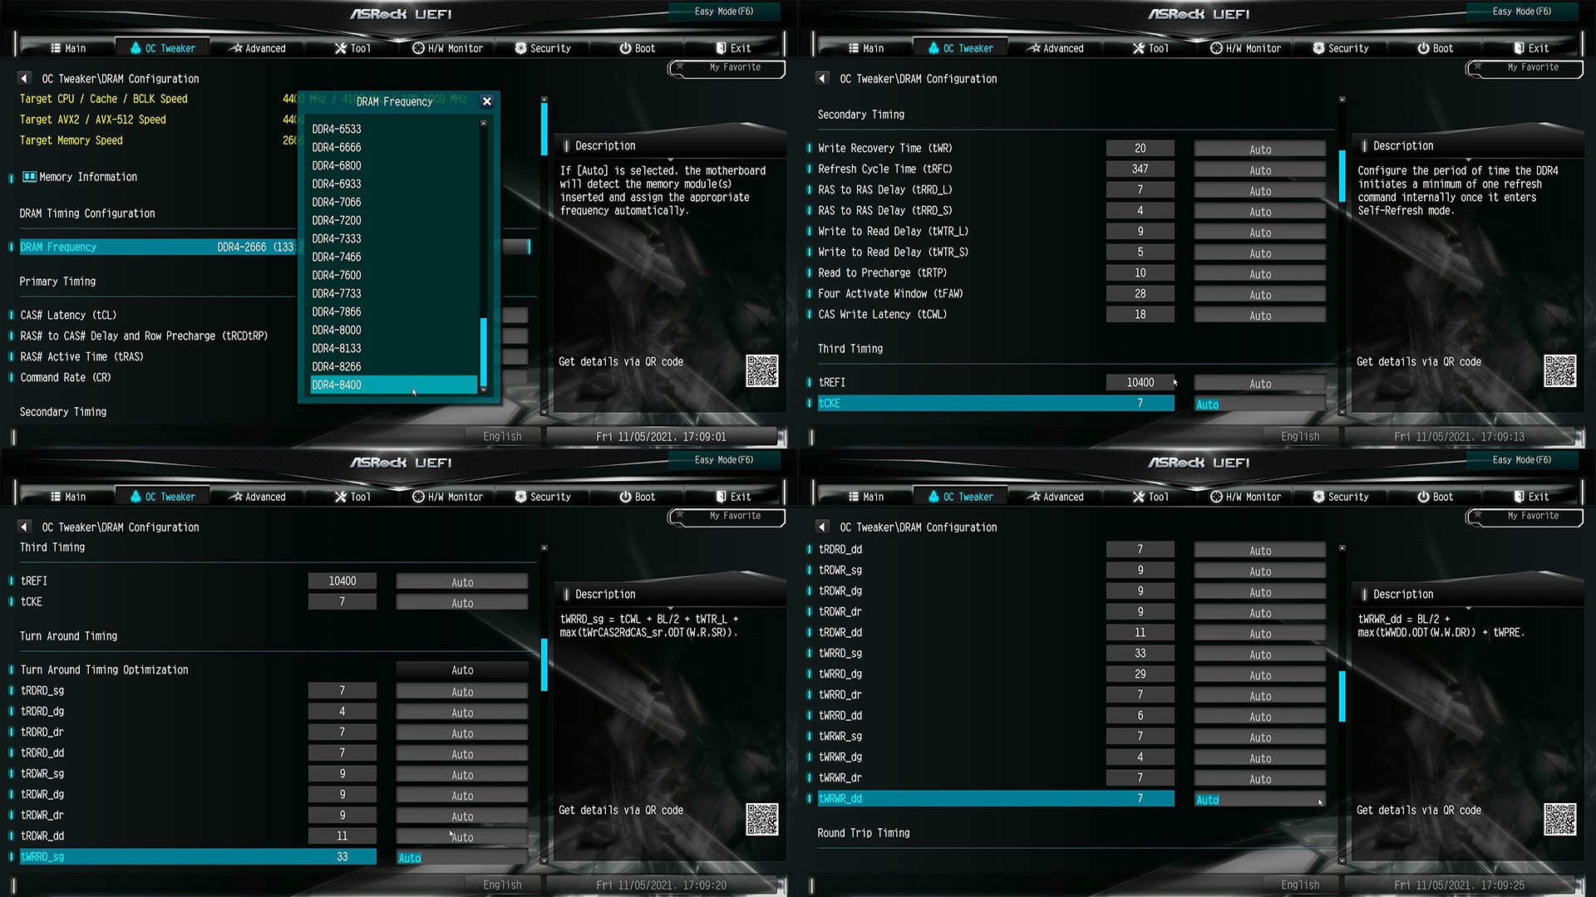Click the DRAM Frequency list scrollbar thumb
This screenshot has width=1596, height=897.
tap(484, 352)
